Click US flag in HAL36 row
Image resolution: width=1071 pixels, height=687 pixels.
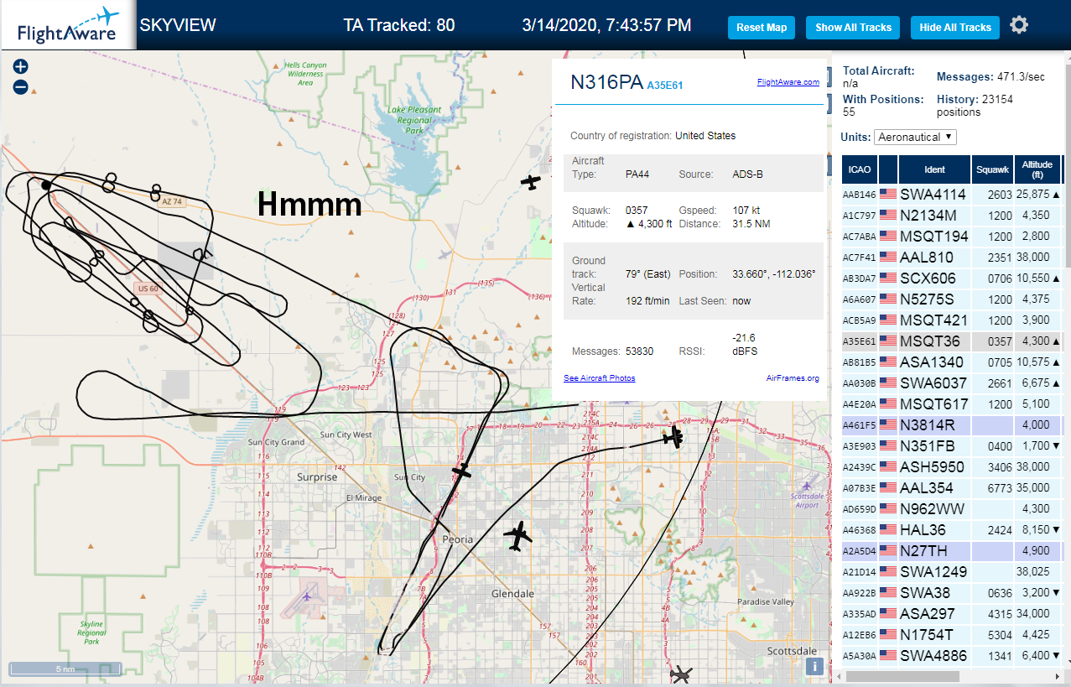(x=888, y=530)
